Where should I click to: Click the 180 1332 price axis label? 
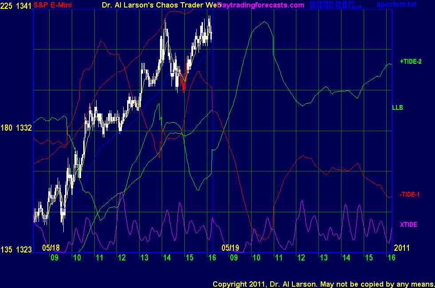click(x=16, y=128)
